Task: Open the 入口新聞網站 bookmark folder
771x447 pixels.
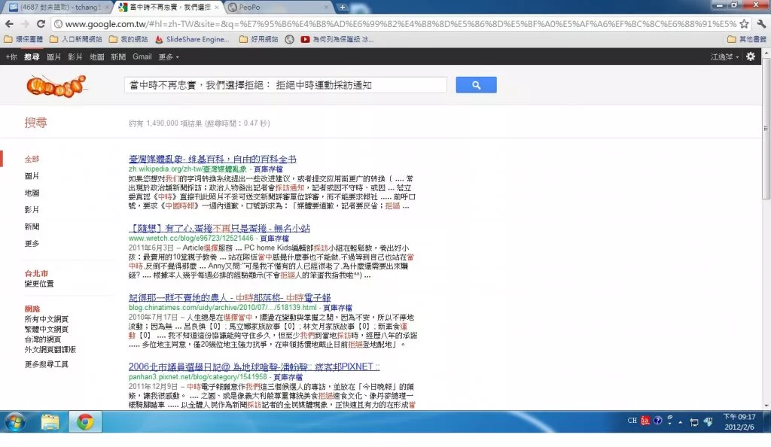Action: (76, 39)
